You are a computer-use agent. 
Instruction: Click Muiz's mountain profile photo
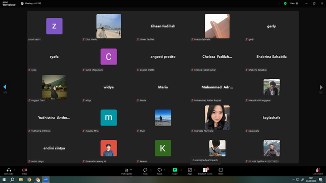(x=163, y=117)
